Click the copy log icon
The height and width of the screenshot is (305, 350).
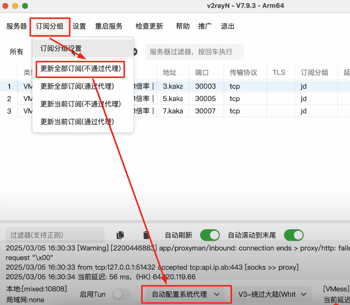click(120, 235)
